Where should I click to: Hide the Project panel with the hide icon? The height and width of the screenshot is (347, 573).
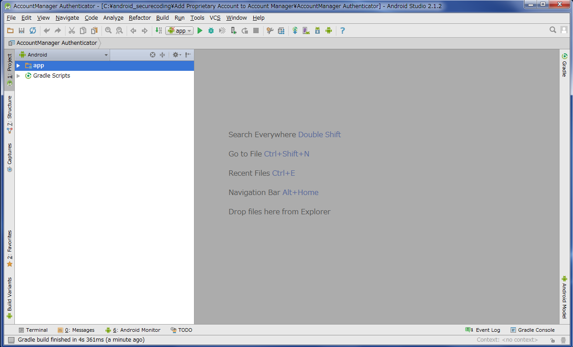click(x=188, y=55)
